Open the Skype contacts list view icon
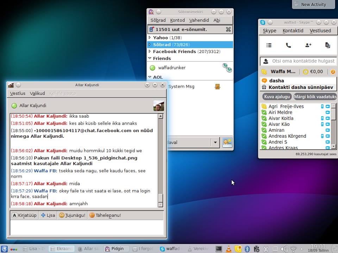 pyautogui.click(x=269, y=45)
